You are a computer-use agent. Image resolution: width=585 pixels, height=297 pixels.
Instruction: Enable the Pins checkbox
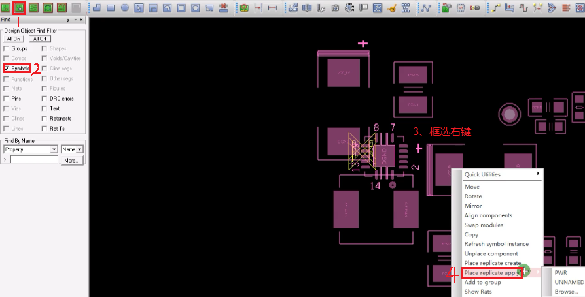tap(7, 99)
